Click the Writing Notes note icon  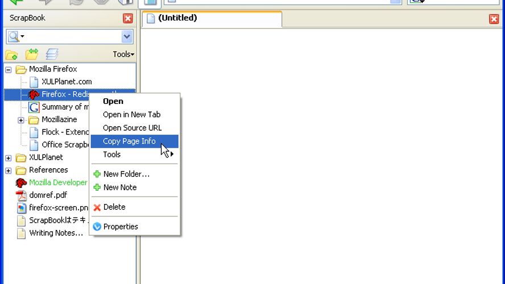coord(21,233)
